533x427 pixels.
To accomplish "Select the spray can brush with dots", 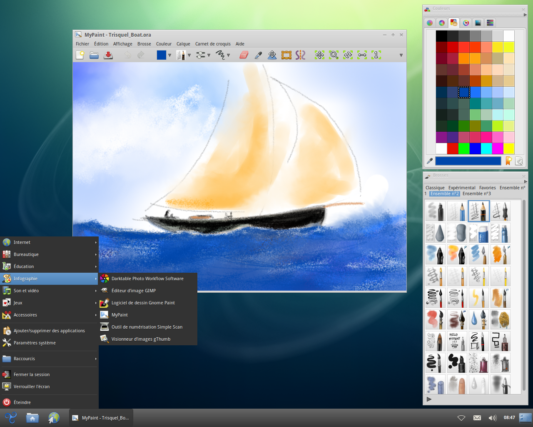I will [x=478, y=363].
